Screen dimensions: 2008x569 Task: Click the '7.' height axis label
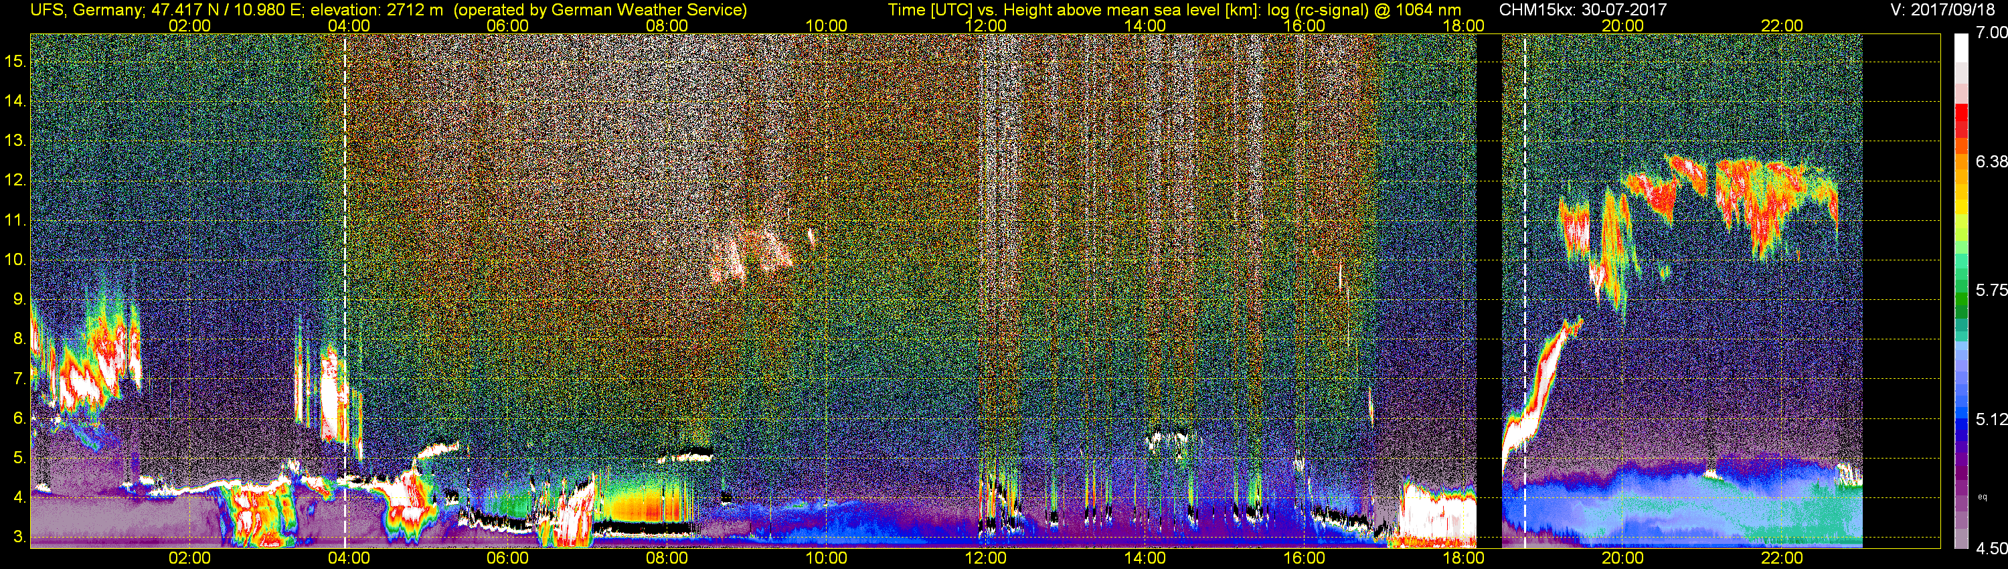point(19,379)
